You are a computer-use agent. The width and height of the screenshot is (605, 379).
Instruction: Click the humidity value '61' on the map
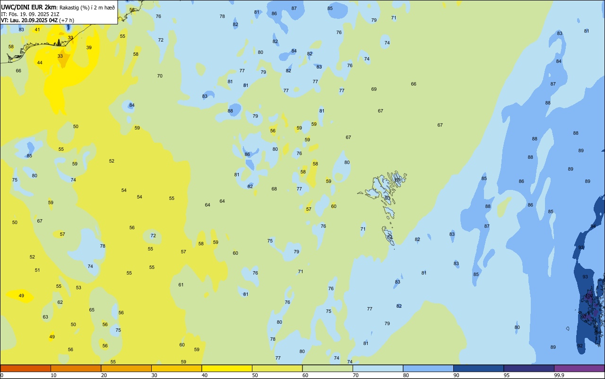click(181, 285)
